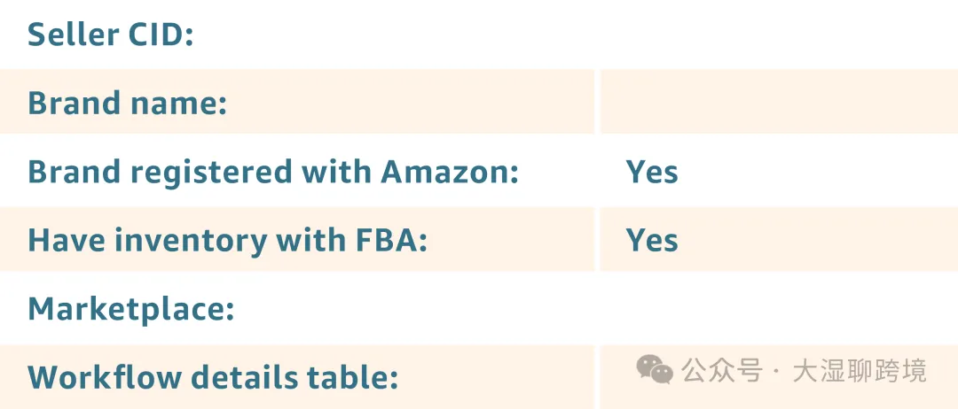Viewport: 958px width, 409px height.
Task: Select the 'Marketplace:' label
Action: [131, 309]
